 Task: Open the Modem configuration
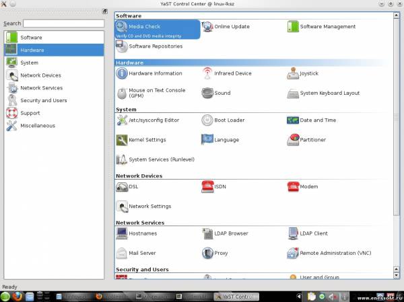click(302, 187)
